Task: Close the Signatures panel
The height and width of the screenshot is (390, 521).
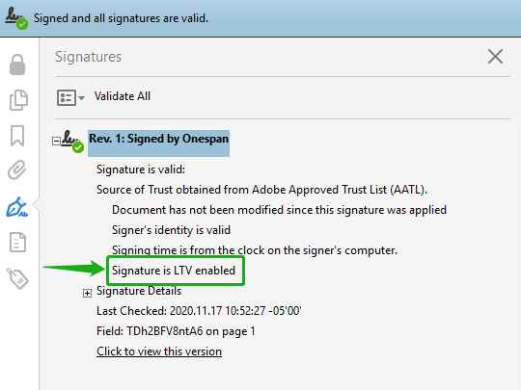Action: coord(495,57)
